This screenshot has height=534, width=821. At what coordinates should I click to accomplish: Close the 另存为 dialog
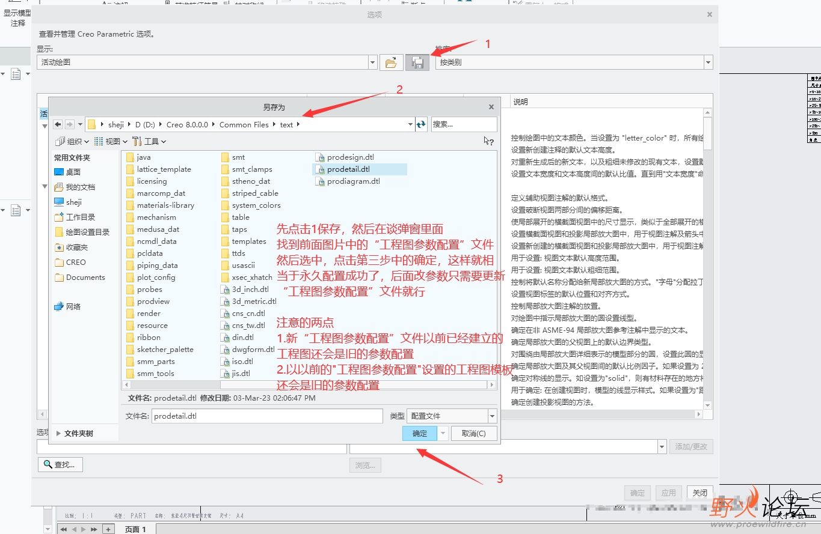click(x=491, y=107)
